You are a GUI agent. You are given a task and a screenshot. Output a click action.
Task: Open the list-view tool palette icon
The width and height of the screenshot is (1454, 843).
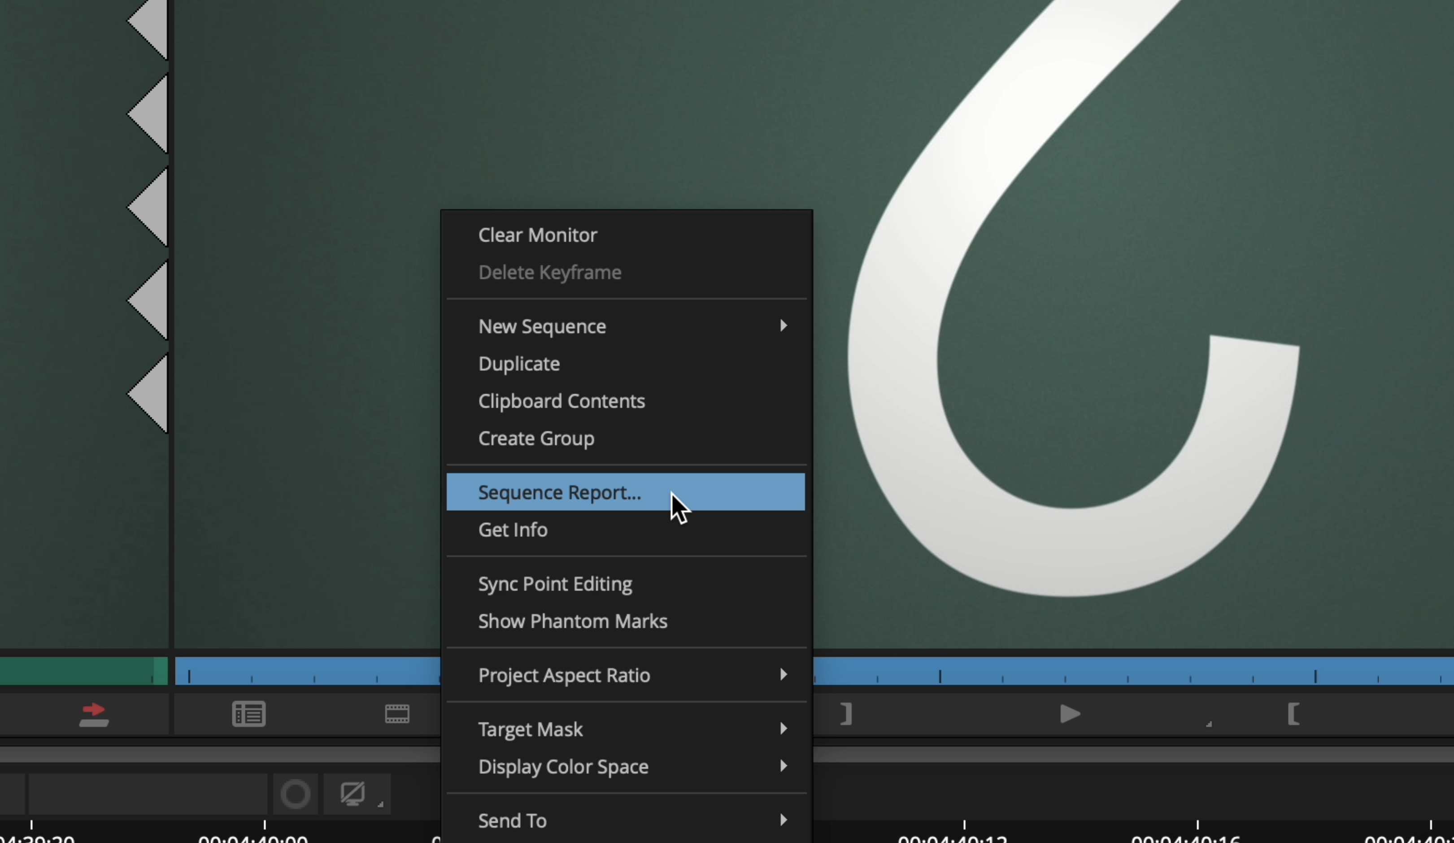click(248, 714)
